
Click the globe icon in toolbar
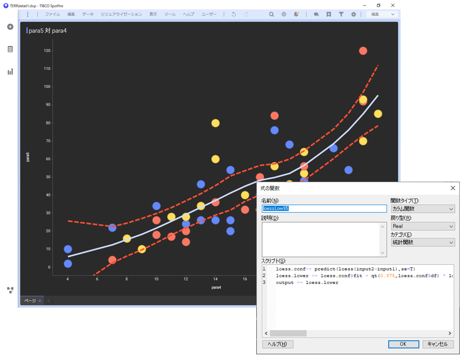[x=284, y=14]
